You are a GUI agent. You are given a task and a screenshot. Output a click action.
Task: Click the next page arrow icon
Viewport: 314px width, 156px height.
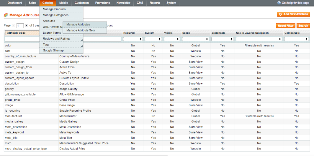tap(27, 26)
